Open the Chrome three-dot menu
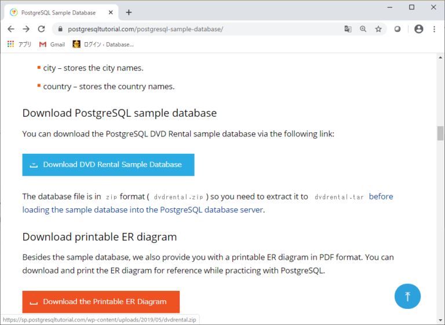This screenshot has width=445, height=325. pos(434,29)
